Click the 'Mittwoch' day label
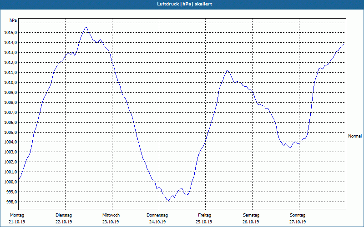Image resolution: width=364 pixels, height=227 pixels. coord(111,215)
